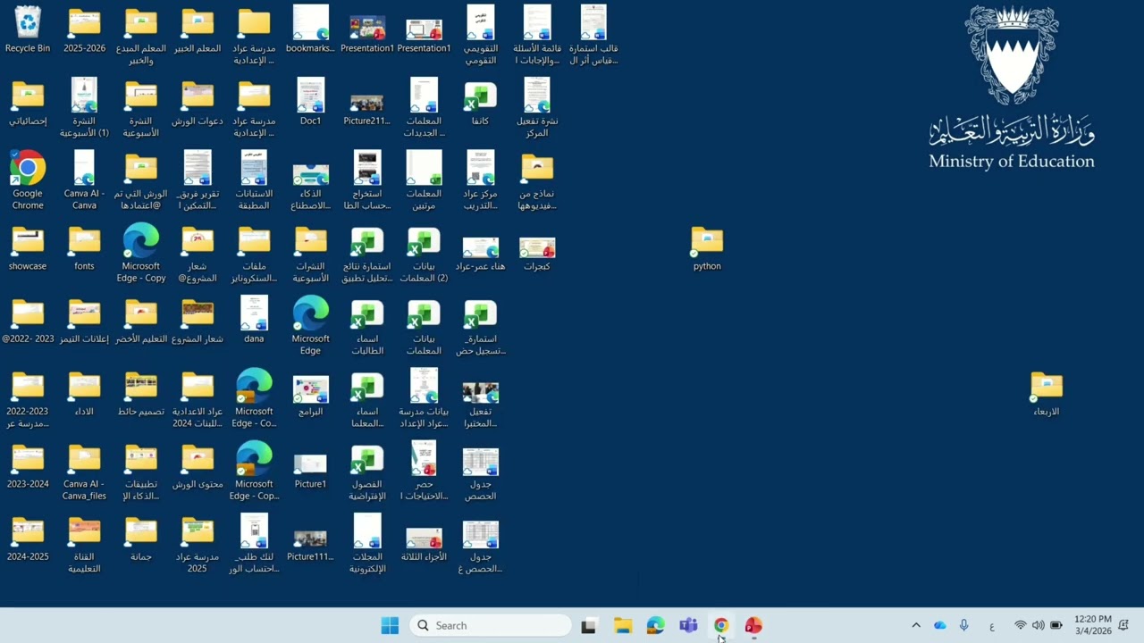Click the microphone tray icon
Image resolution: width=1144 pixels, height=643 pixels.
[963, 625]
